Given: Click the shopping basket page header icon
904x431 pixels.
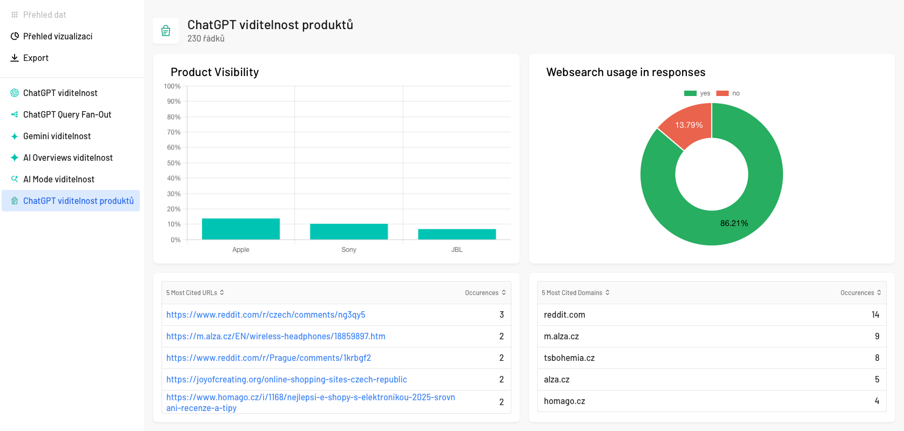Looking at the screenshot, I should pos(166,31).
